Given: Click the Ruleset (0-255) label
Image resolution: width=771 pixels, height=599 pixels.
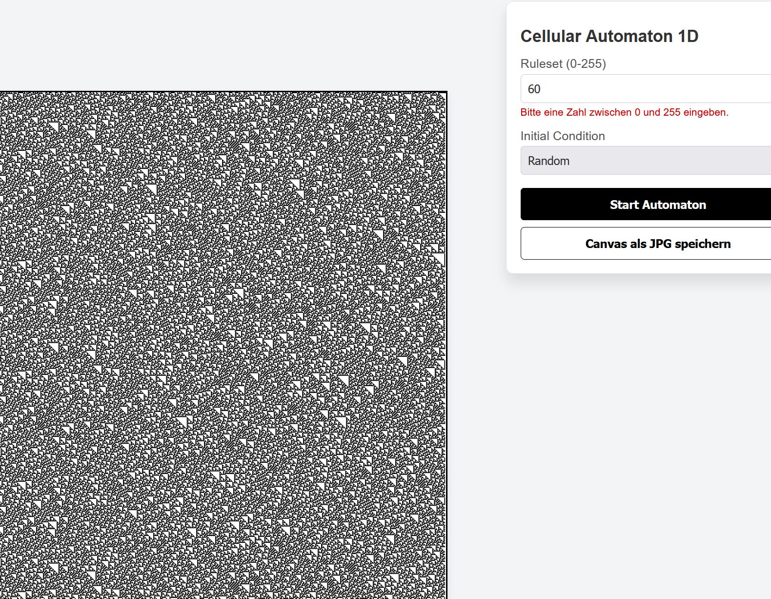Looking at the screenshot, I should [x=563, y=64].
